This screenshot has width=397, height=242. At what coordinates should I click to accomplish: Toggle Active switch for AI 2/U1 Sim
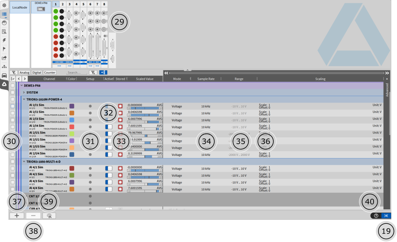108,134
